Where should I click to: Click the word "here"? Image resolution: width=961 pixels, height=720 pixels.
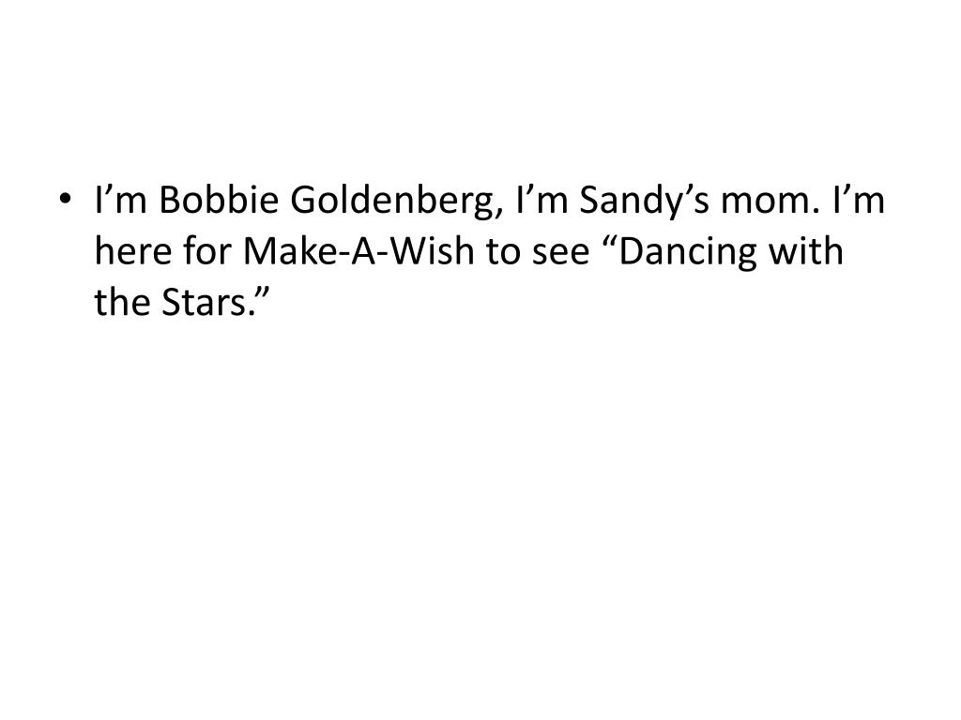coord(133,251)
